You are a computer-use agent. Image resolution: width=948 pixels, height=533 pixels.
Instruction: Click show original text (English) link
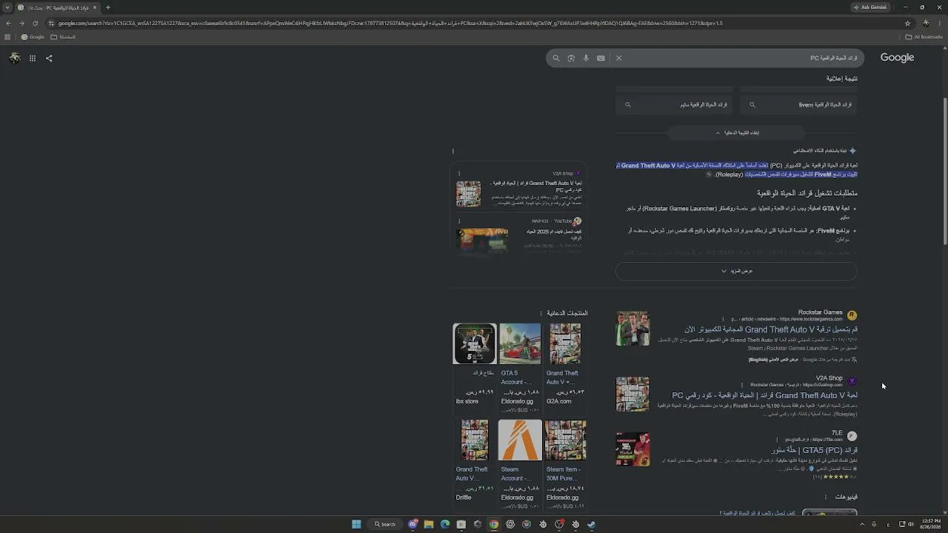click(773, 360)
